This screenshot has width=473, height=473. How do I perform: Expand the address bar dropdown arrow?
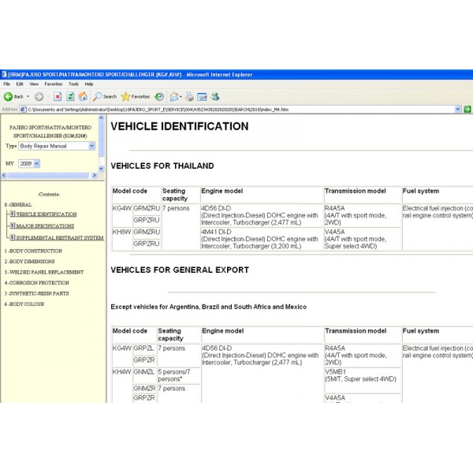pos(457,110)
